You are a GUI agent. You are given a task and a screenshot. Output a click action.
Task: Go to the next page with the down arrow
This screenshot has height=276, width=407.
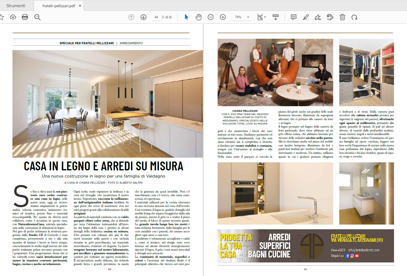(x=144, y=17)
